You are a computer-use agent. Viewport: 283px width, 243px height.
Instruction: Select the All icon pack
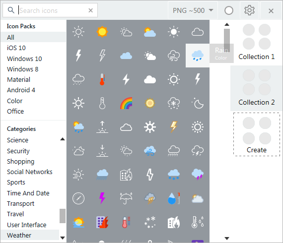point(33,37)
